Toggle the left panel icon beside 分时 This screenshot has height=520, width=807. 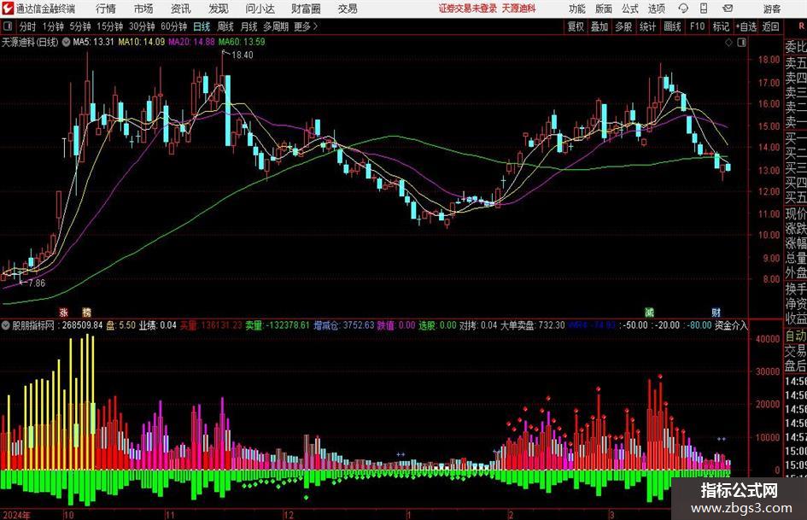pyautogui.click(x=8, y=26)
